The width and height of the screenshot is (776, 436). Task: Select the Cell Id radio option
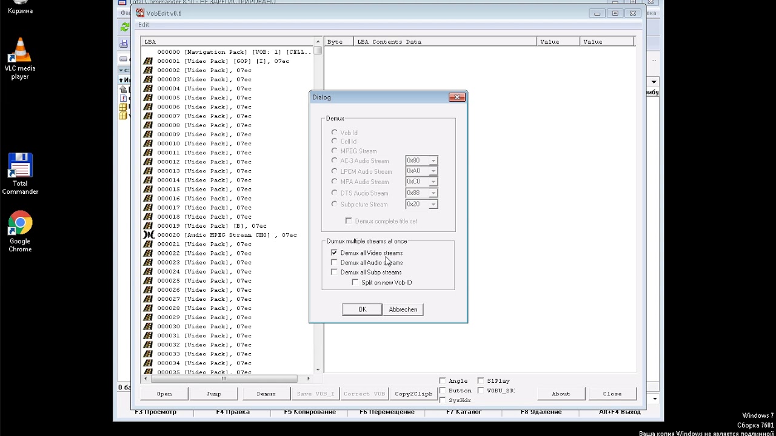pos(334,141)
